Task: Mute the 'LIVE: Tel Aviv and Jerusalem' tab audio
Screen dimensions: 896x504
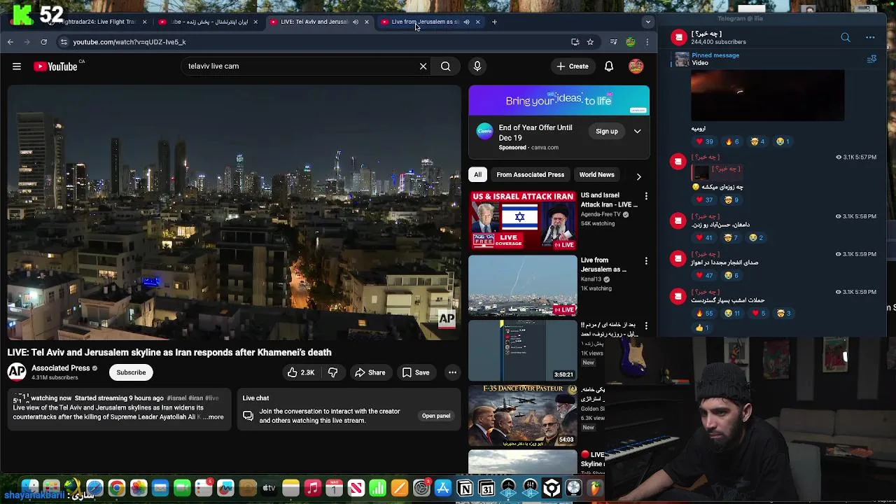Action: point(355,22)
